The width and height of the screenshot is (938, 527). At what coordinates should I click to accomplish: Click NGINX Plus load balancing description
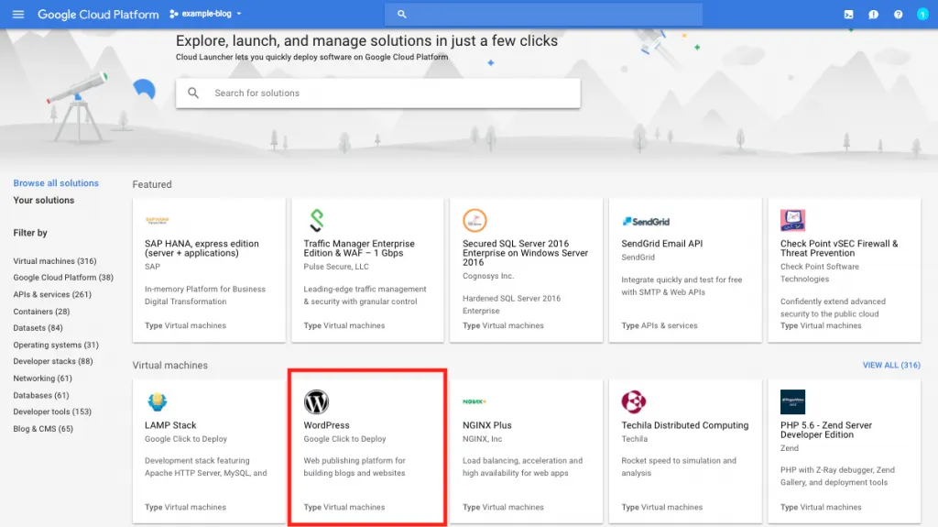point(522,467)
